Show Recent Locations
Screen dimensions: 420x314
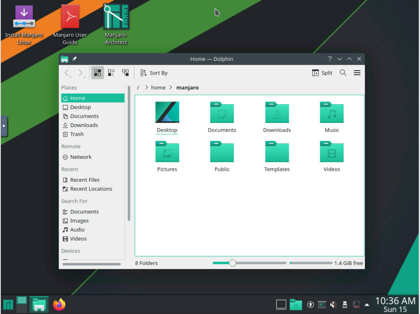point(93,189)
